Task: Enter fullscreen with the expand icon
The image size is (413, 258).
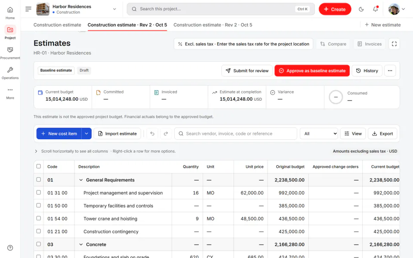Action: pyautogui.click(x=394, y=44)
